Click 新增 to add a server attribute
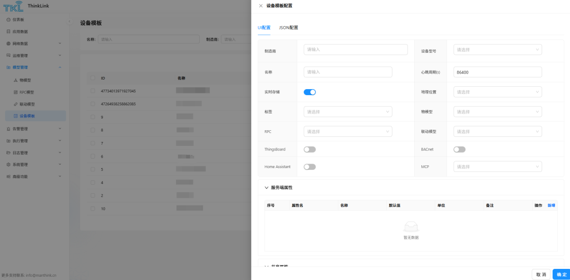The image size is (570, 280). (x=551, y=205)
